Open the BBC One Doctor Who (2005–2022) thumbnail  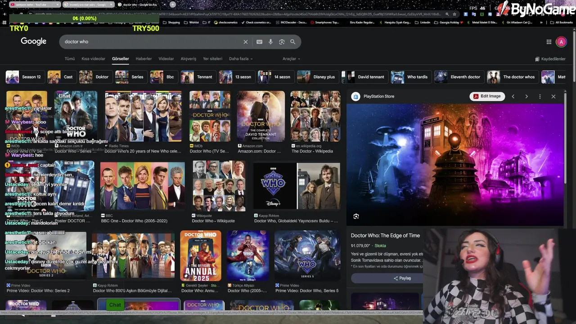pyautogui.click(x=142, y=186)
